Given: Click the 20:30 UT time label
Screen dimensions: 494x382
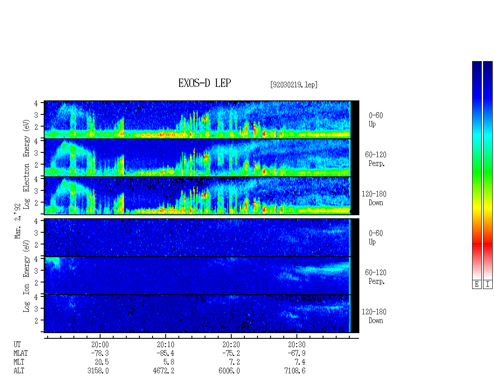Looking at the screenshot, I should coord(296,344).
